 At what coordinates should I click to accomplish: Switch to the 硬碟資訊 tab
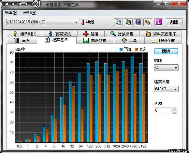60,34
